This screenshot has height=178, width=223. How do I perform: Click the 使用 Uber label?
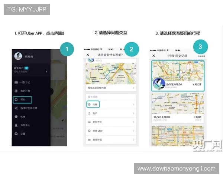pyautogui.click(x=97, y=131)
